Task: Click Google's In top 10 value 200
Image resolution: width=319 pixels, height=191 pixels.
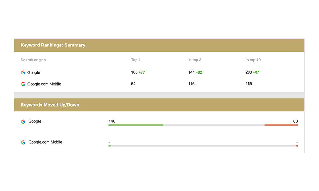Action: tap(249, 72)
